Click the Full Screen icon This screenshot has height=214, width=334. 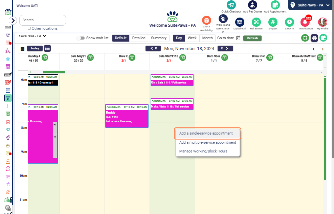pos(256,22)
